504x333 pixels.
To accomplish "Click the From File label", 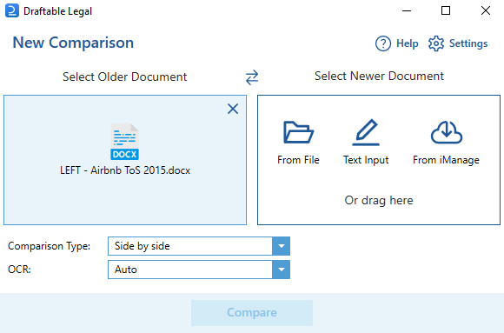I will pos(298,160).
